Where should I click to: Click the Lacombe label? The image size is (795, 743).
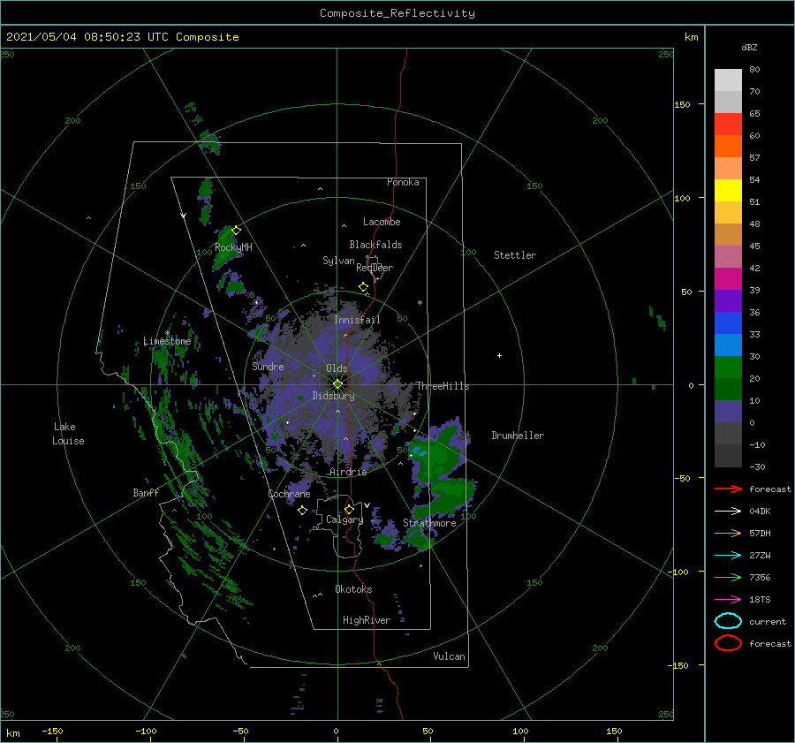[x=382, y=222]
